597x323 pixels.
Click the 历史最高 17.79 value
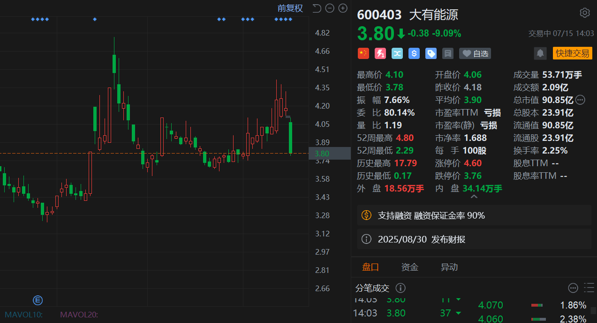[x=406, y=163]
